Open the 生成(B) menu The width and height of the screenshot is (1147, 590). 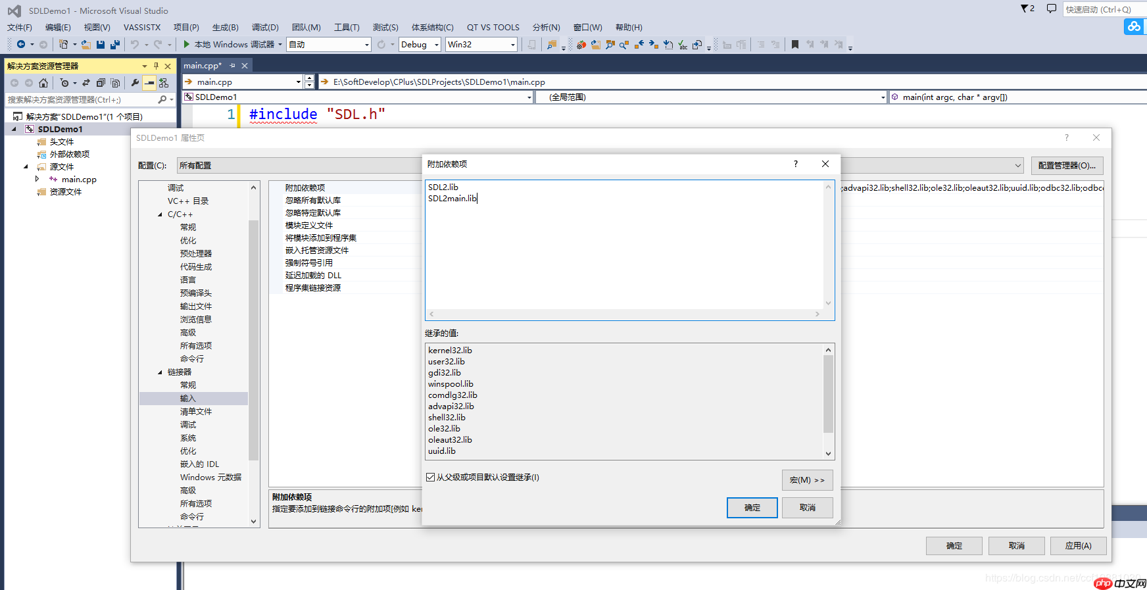pos(225,28)
